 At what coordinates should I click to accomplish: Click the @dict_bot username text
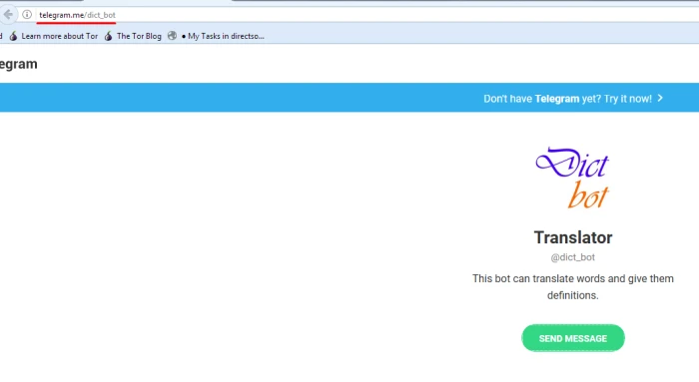coord(573,257)
